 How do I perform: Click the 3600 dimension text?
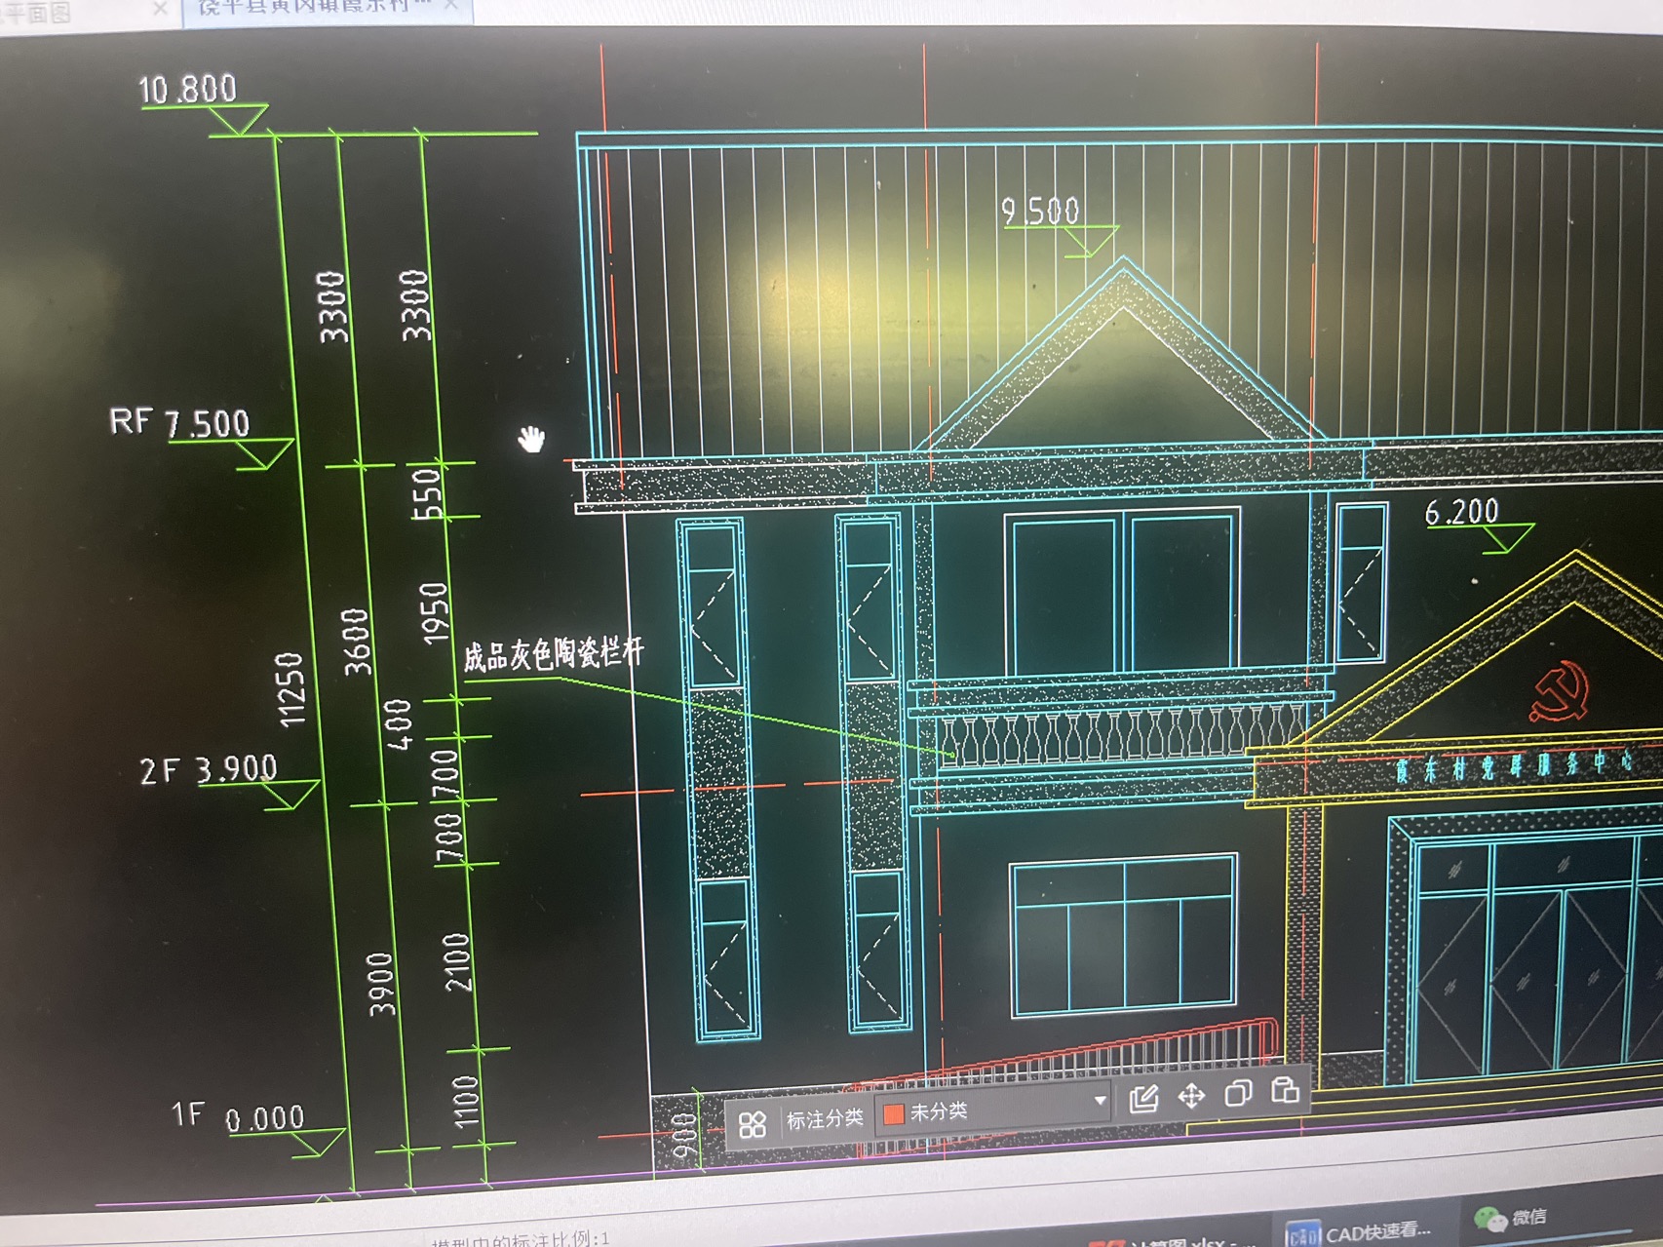coord(357,642)
